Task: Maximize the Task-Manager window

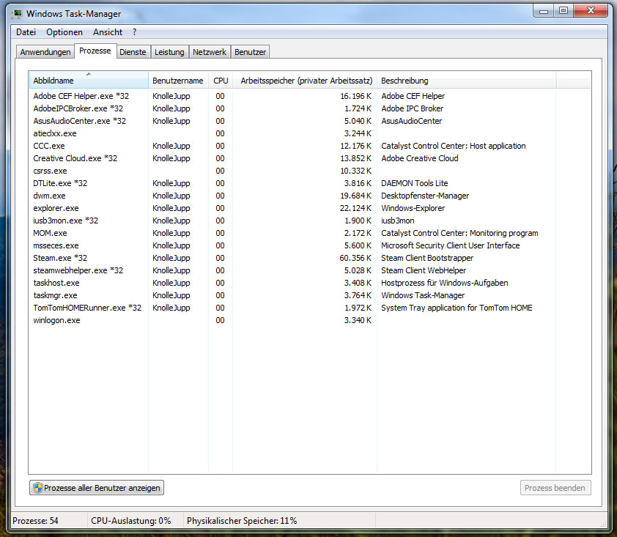Action: [x=564, y=10]
